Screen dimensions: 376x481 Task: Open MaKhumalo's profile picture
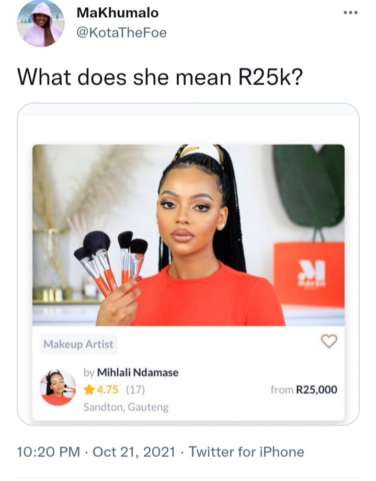[41, 24]
